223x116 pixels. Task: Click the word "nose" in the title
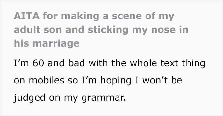point(163,30)
